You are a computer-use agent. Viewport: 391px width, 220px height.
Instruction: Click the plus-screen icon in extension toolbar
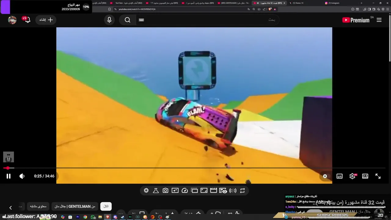(175, 190)
